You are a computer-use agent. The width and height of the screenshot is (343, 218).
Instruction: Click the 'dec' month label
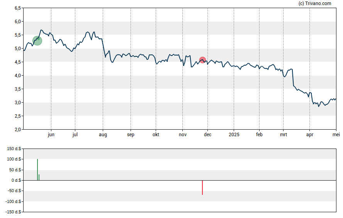tap(207, 135)
